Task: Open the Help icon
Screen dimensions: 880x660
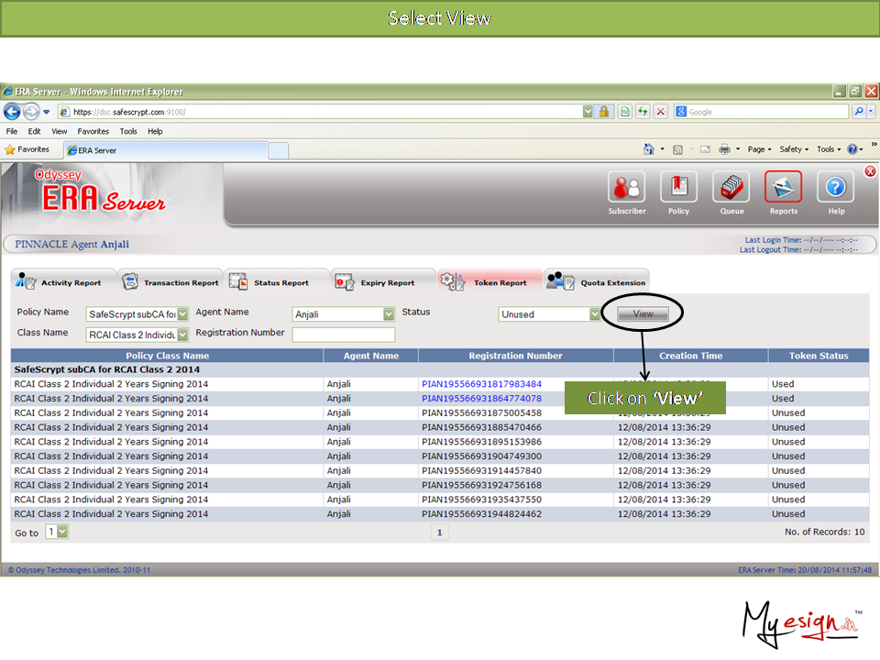Action: pyautogui.click(x=836, y=187)
